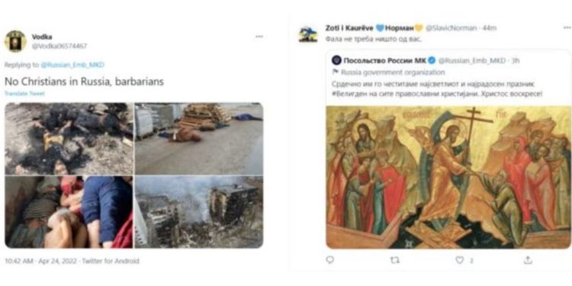Click the 10:42 AM Apr 24, 2022 timestamp
The width and height of the screenshot is (572, 286).
(x=41, y=261)
